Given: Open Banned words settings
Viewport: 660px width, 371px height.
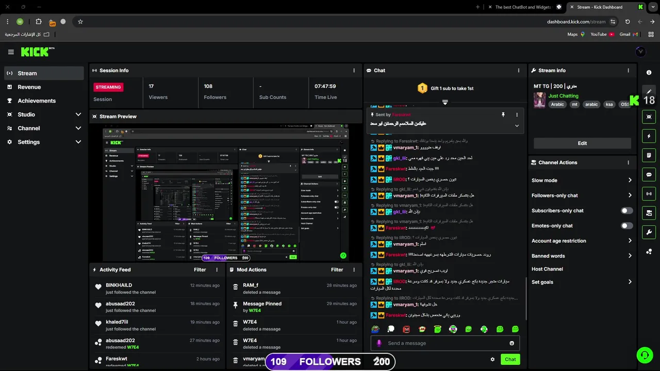Looking at the screenshot, I should (x=582, y=256).
